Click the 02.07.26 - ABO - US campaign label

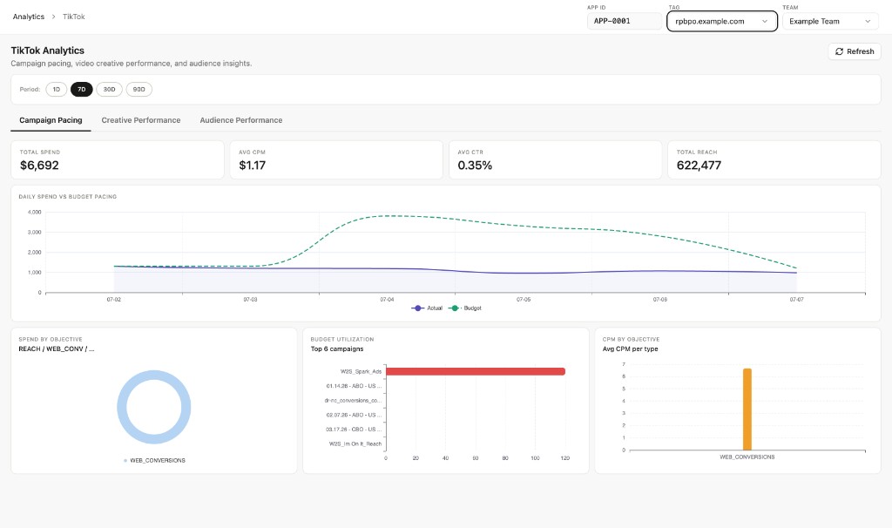[x=354, y=415]
